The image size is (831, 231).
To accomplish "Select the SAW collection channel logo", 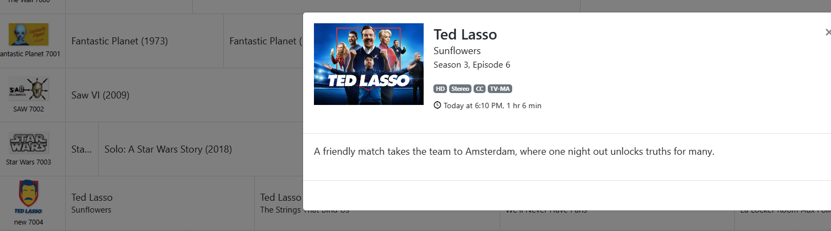I will pyautogui.click(x=29, y=89).
